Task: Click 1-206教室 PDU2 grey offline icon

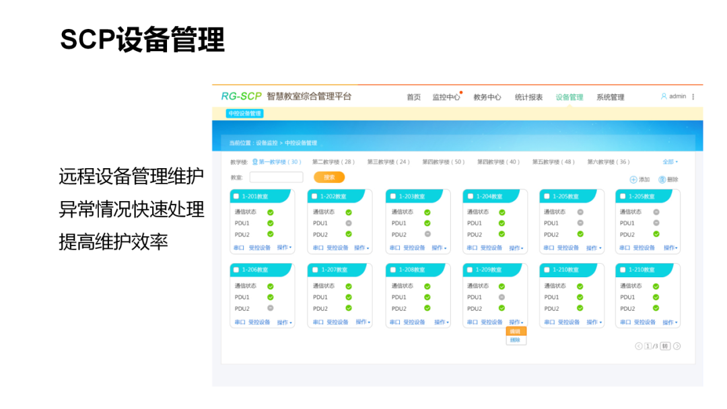Action: click(271, 308)
